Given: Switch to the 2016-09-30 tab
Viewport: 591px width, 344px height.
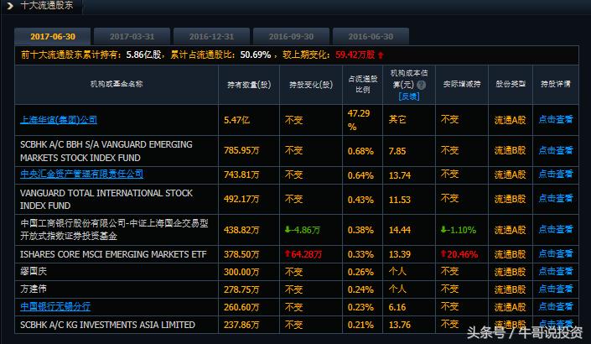Looking at the screenshot, I should click(x=291, y=37).
